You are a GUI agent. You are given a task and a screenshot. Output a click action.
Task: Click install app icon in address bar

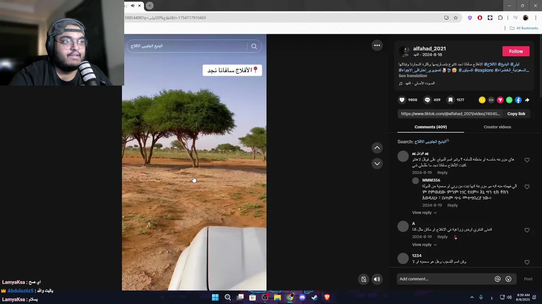[x=446, y=18]
